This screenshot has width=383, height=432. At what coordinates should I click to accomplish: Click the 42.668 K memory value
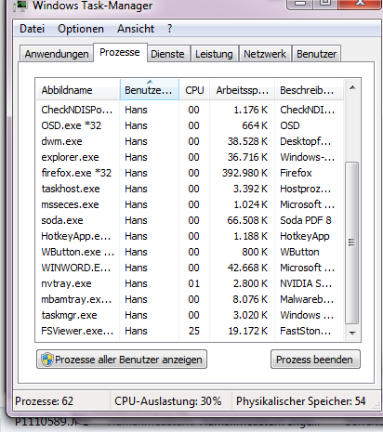click(x=247, y=268)
